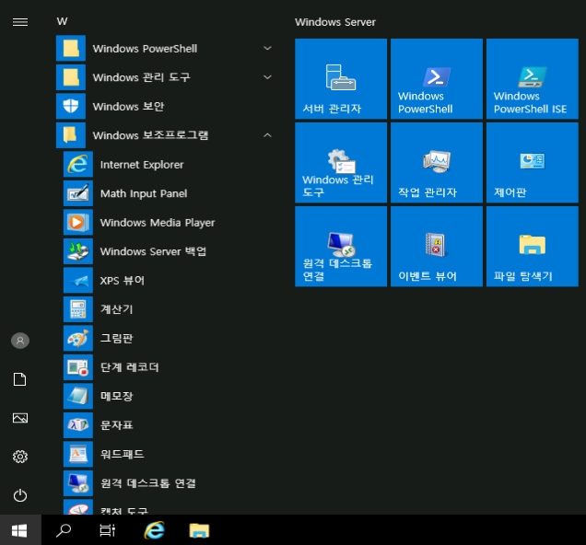Click the 문자표 character map icon
This screenshot has width=586, height=545.
tap(78, 424)
